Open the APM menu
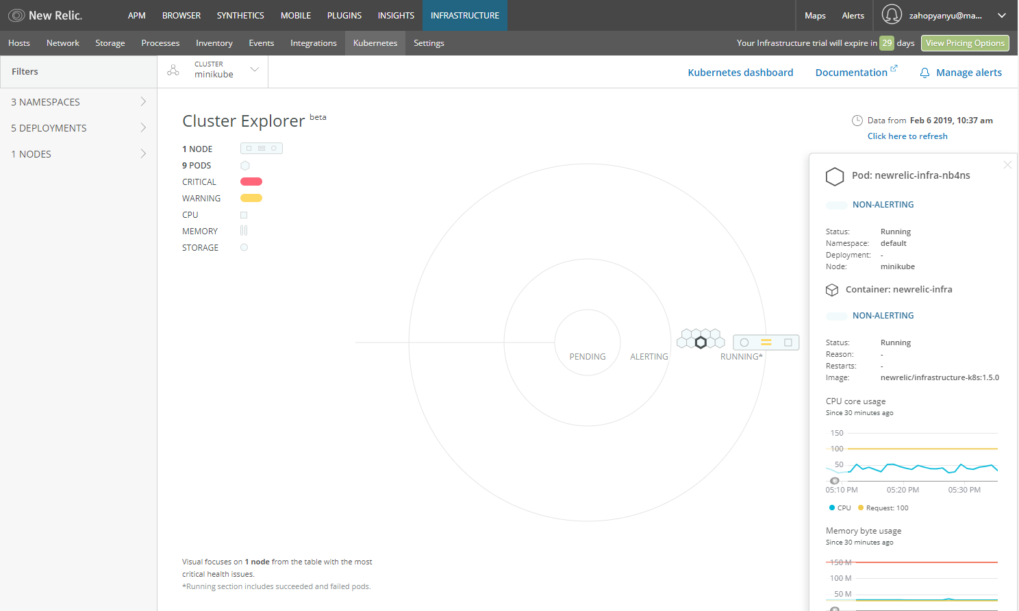The width and height of the screenshot is (1019, 611). click(x=137, y=15)
